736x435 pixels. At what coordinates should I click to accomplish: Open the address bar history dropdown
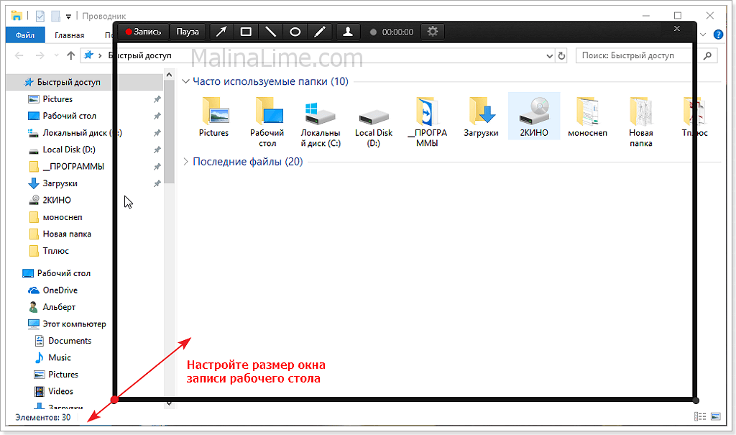(550, 55)
